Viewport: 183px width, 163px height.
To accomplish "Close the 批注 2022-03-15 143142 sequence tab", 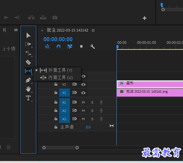I will click(42, 31).
